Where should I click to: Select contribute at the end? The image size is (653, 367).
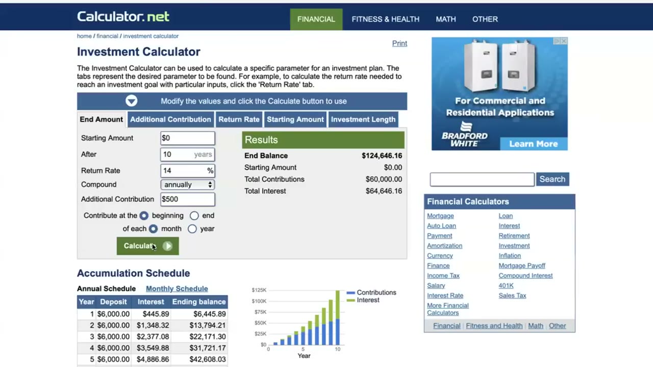pyautogui.click(x=194, y=216)
